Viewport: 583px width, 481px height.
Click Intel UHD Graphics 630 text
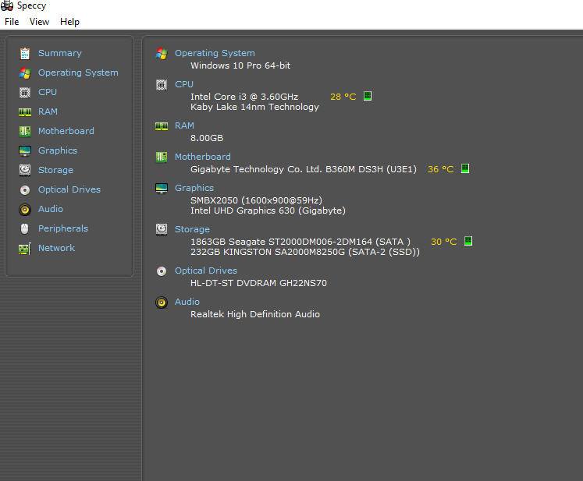(x=268, y=210)
